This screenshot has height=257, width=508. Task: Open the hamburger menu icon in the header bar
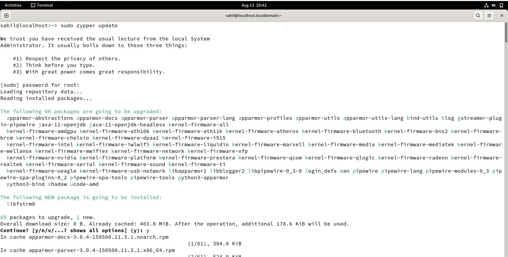(x=489, y=15)
